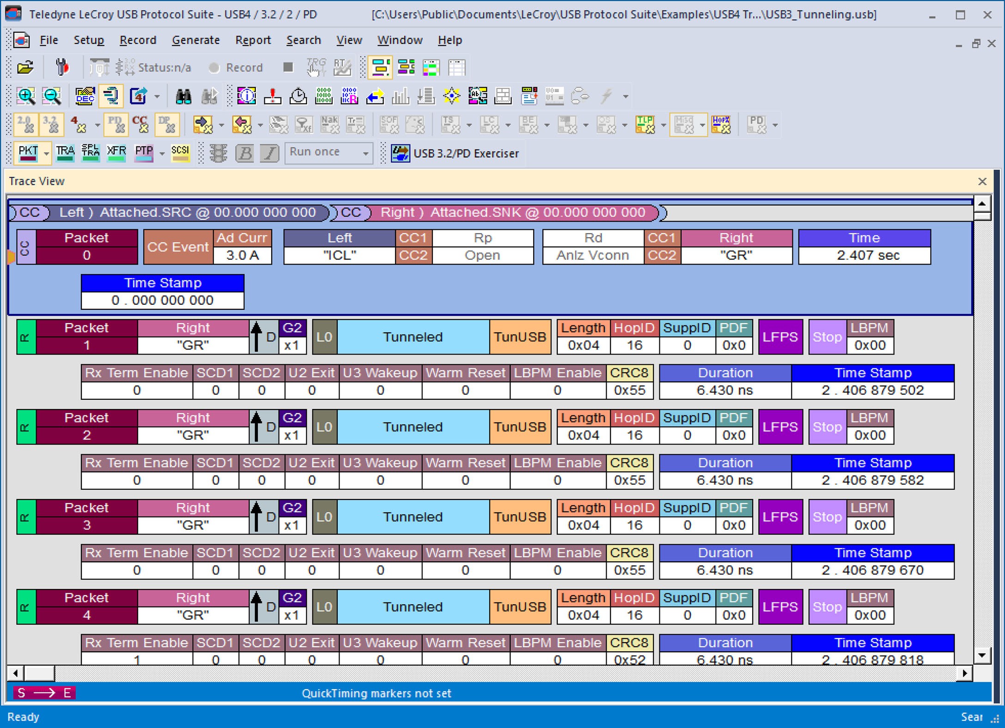Click the TRA transactions level button
Screen dimensions: 1005x728
click(x=65, y=153)
